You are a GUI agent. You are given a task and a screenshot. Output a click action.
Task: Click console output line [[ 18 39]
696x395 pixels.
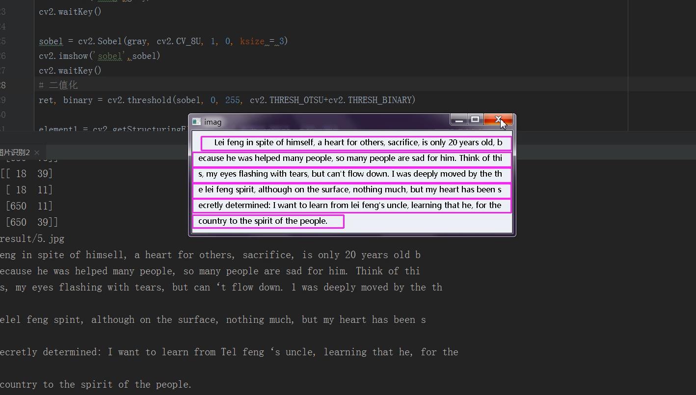27,174
